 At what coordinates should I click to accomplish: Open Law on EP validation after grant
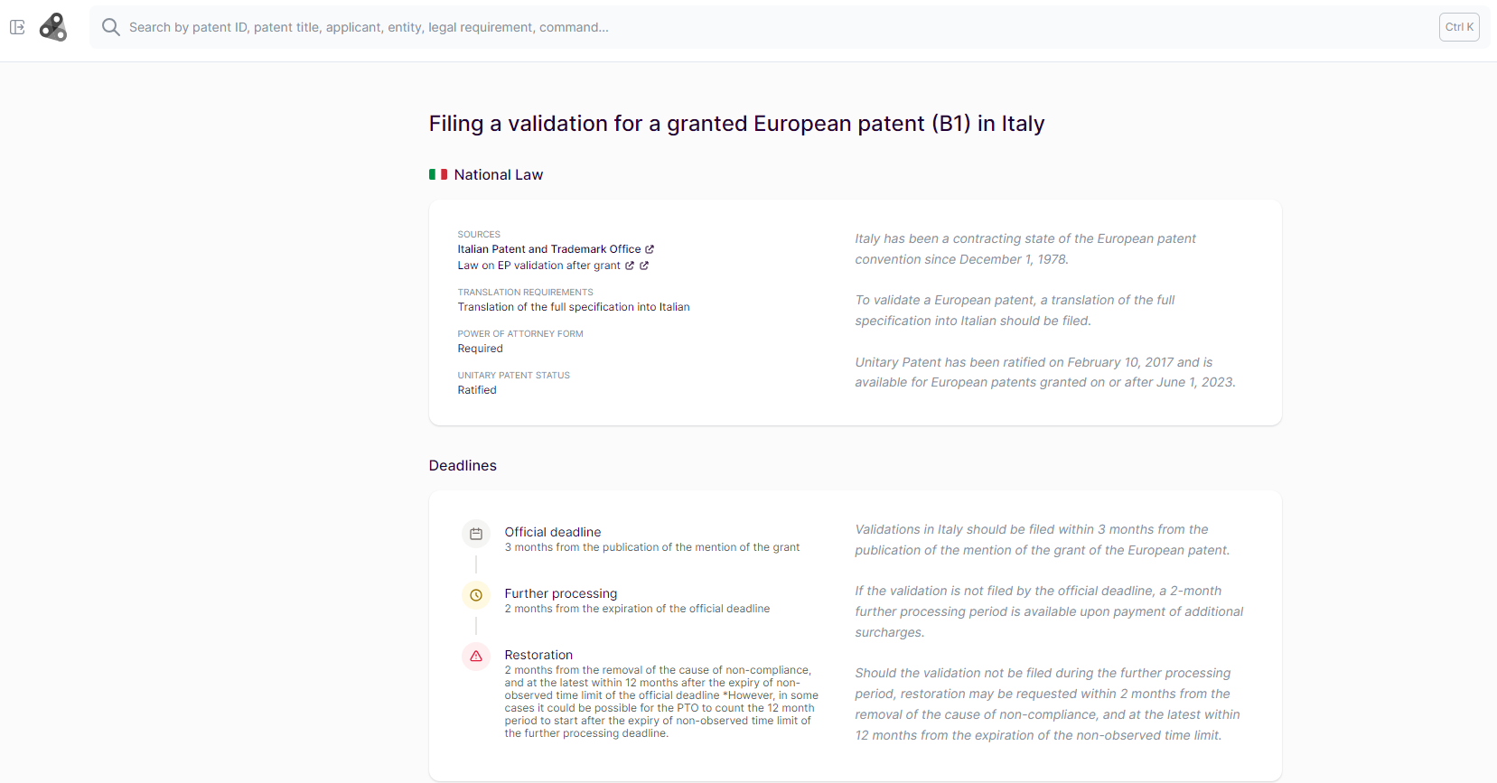[538, 266]
